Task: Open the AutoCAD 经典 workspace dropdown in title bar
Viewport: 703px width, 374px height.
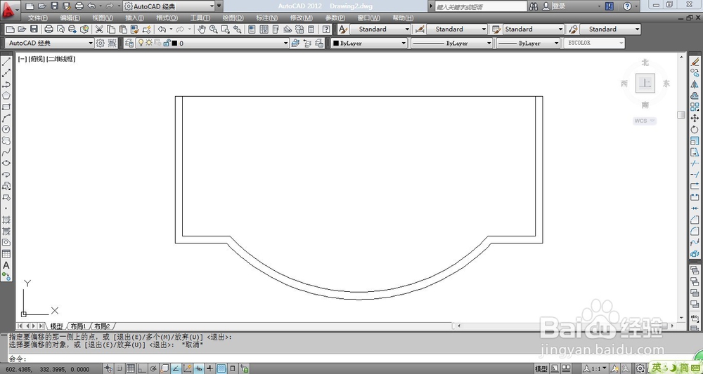Action: [169, 6]
